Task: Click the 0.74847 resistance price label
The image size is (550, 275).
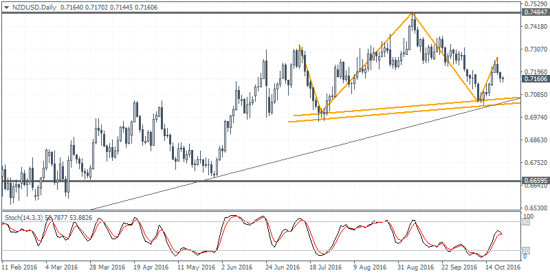Action: (x=536, y=12)
